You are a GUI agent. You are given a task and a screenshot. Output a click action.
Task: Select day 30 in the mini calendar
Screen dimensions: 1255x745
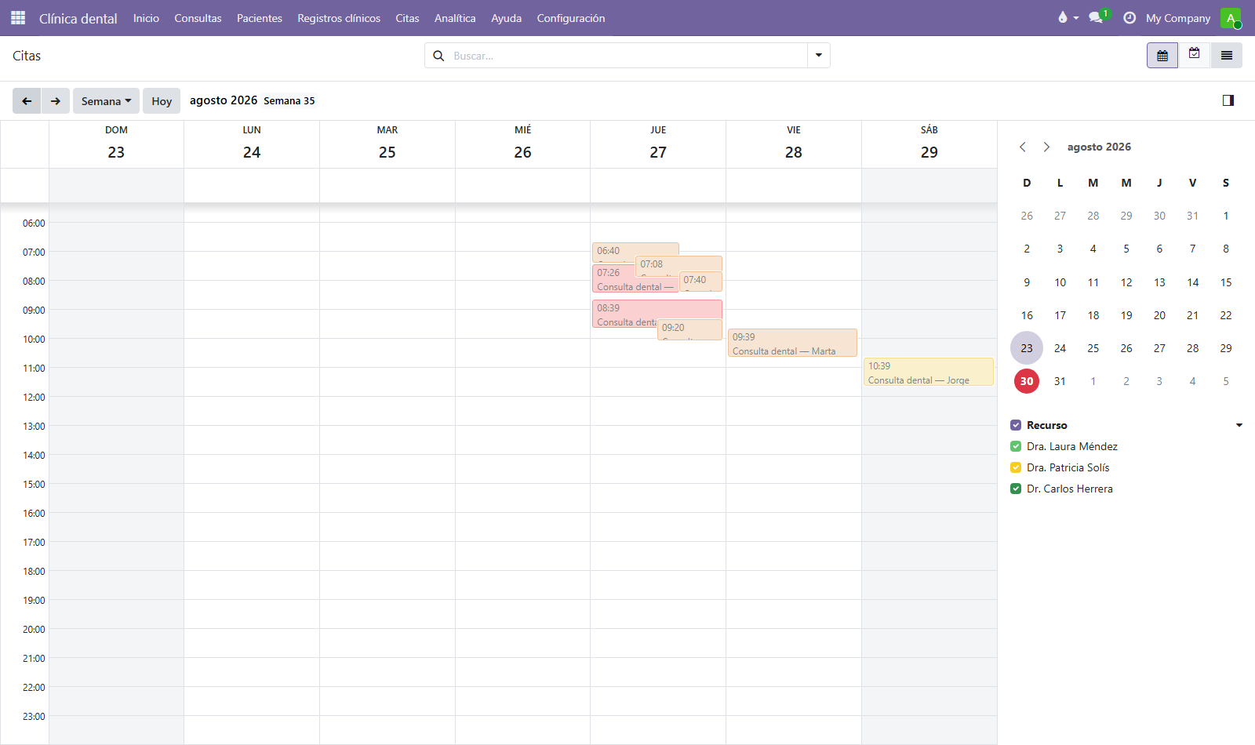coord(1027,381)
